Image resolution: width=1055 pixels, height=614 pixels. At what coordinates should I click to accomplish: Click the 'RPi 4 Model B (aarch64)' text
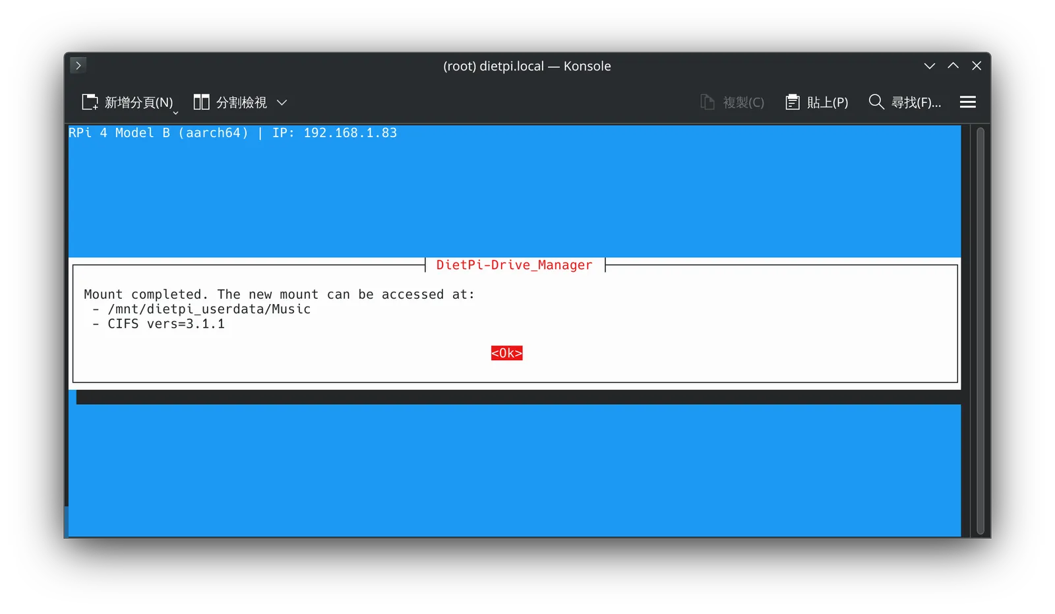click(x=158, y=133)
